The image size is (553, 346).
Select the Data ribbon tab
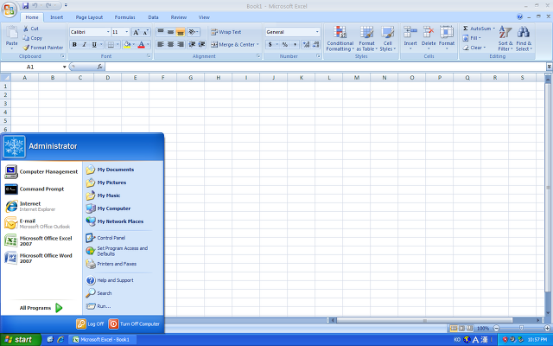[153, 17]
